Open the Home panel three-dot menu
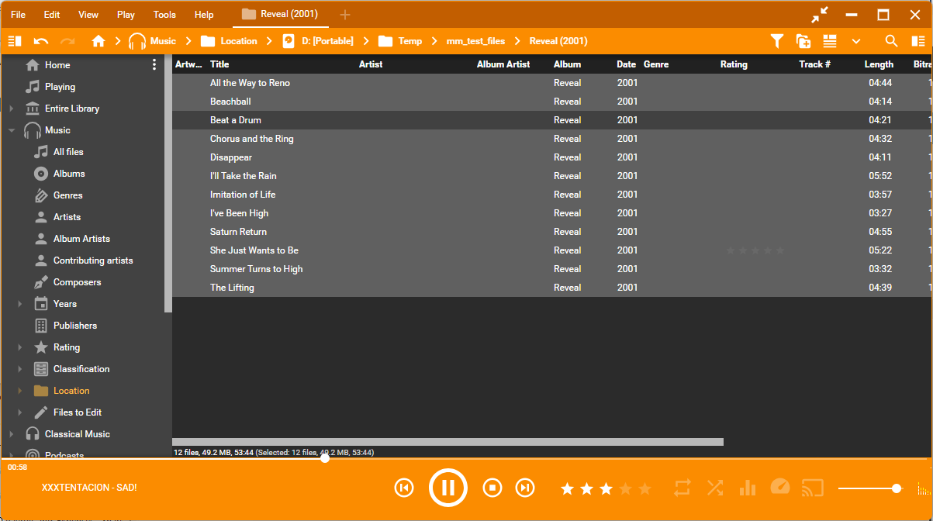This screenshot has width=933, height=521. point(154,65)
